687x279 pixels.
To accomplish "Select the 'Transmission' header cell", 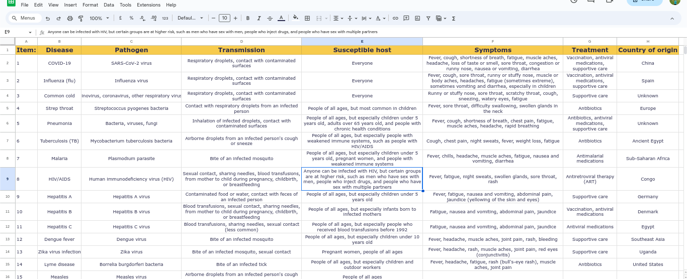I will coord(241,50).
